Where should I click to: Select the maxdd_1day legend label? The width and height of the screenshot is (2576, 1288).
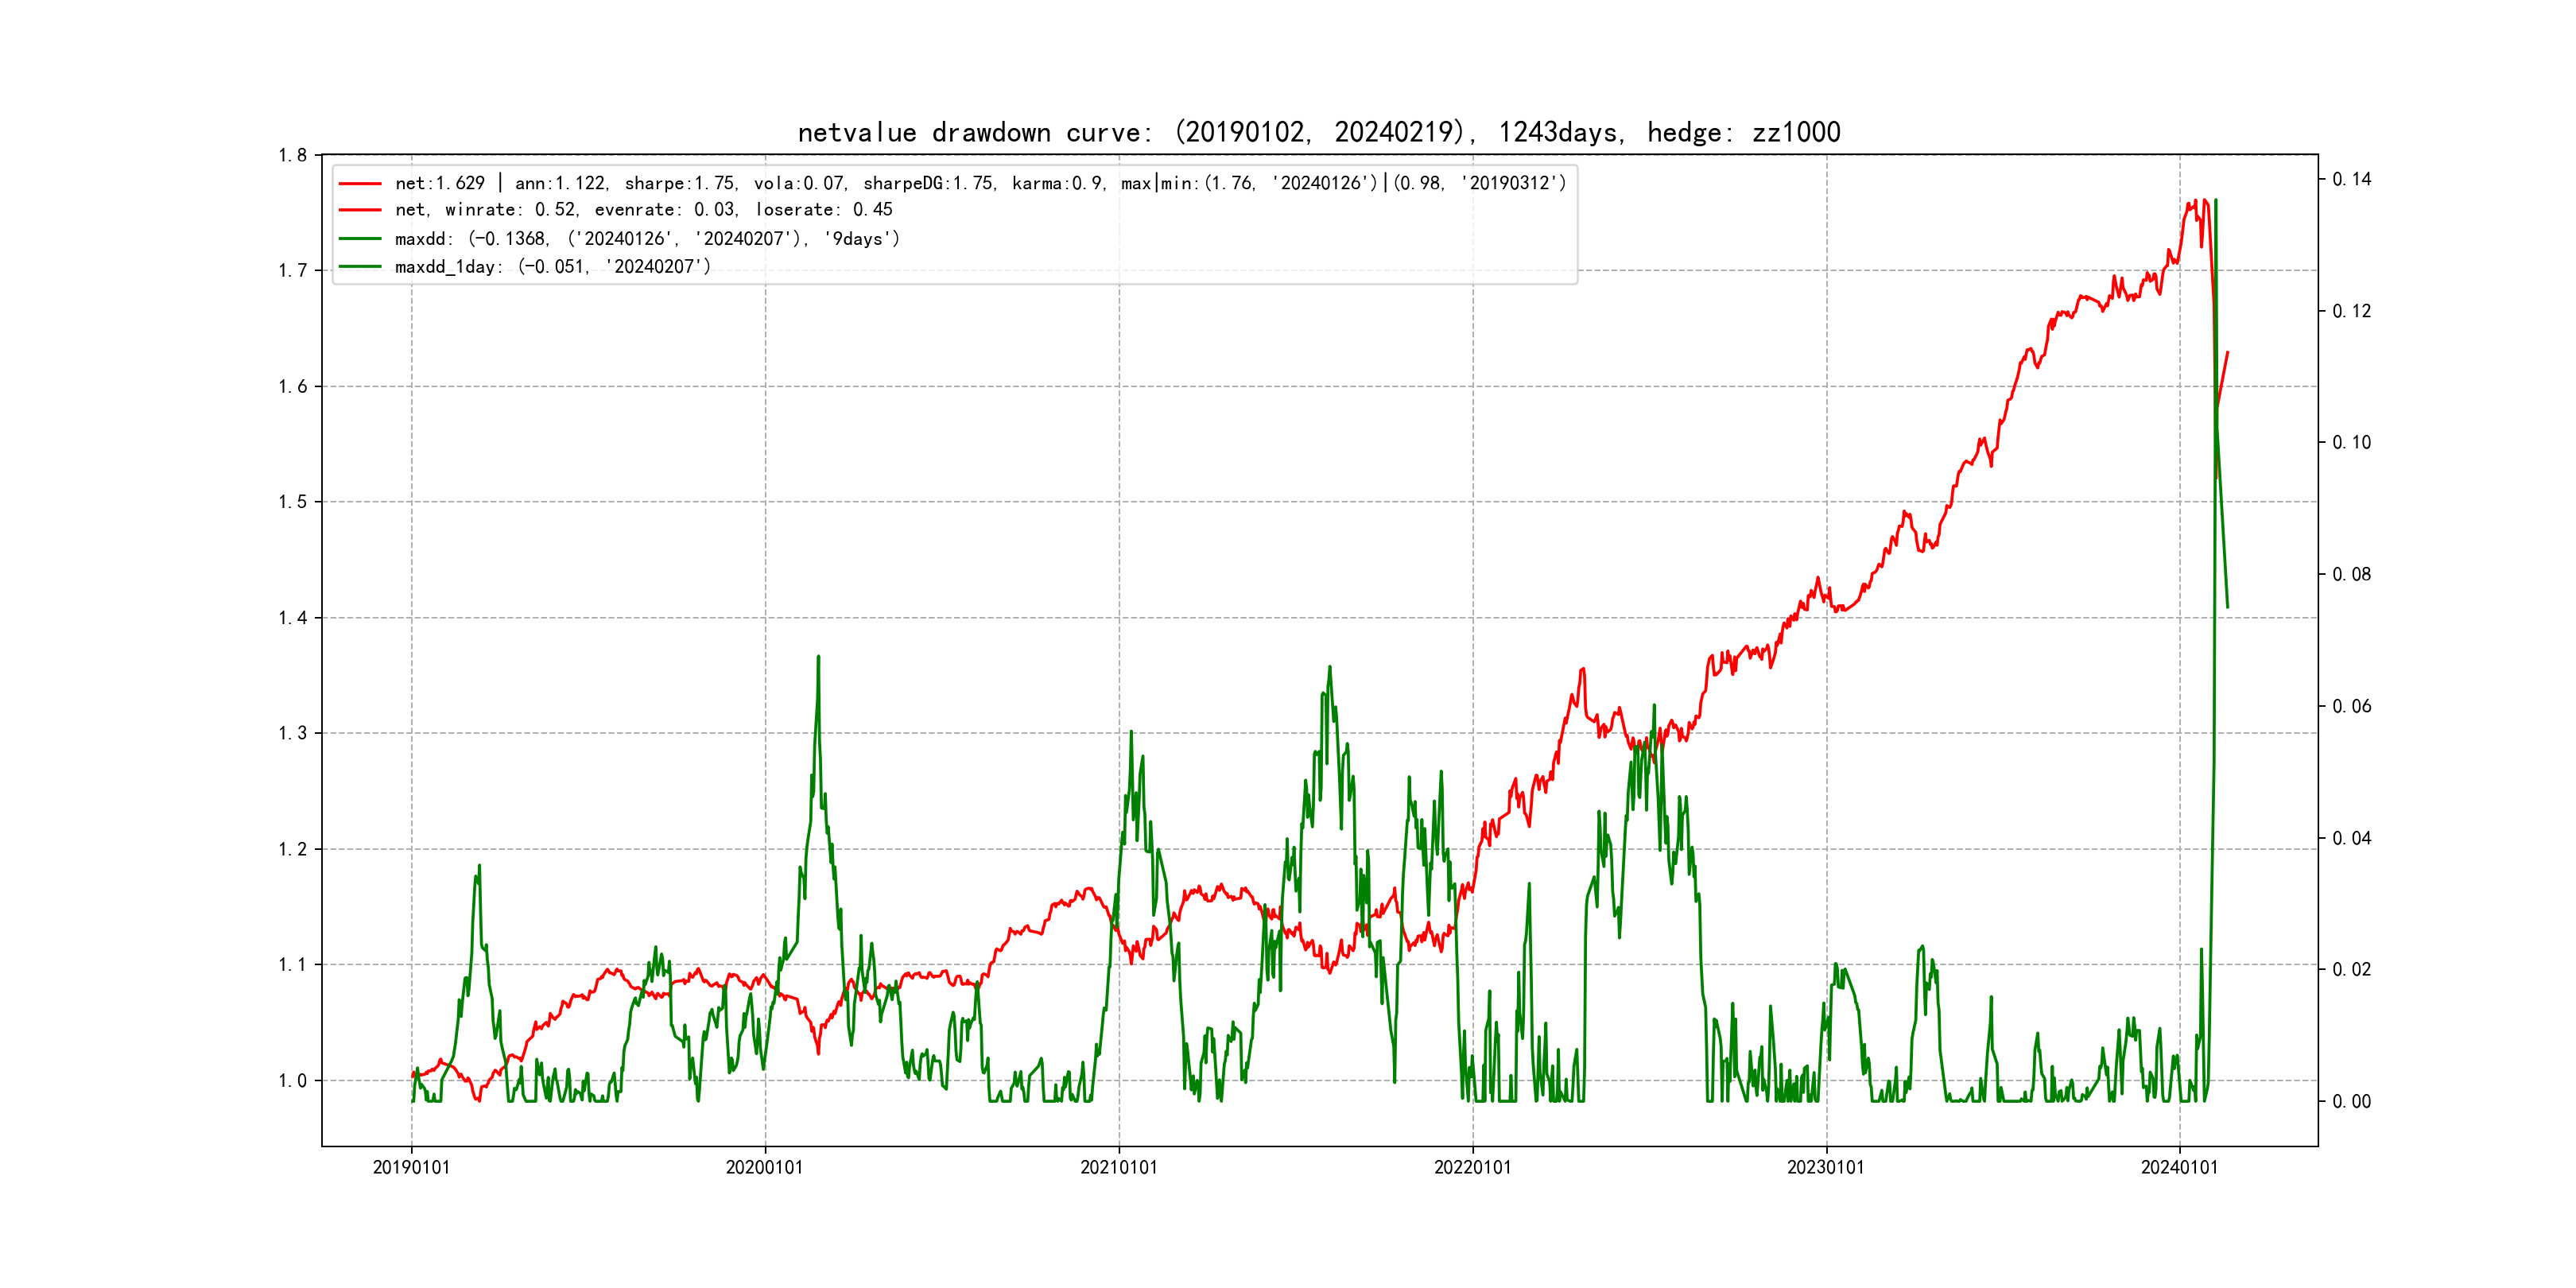pos(552,267)
